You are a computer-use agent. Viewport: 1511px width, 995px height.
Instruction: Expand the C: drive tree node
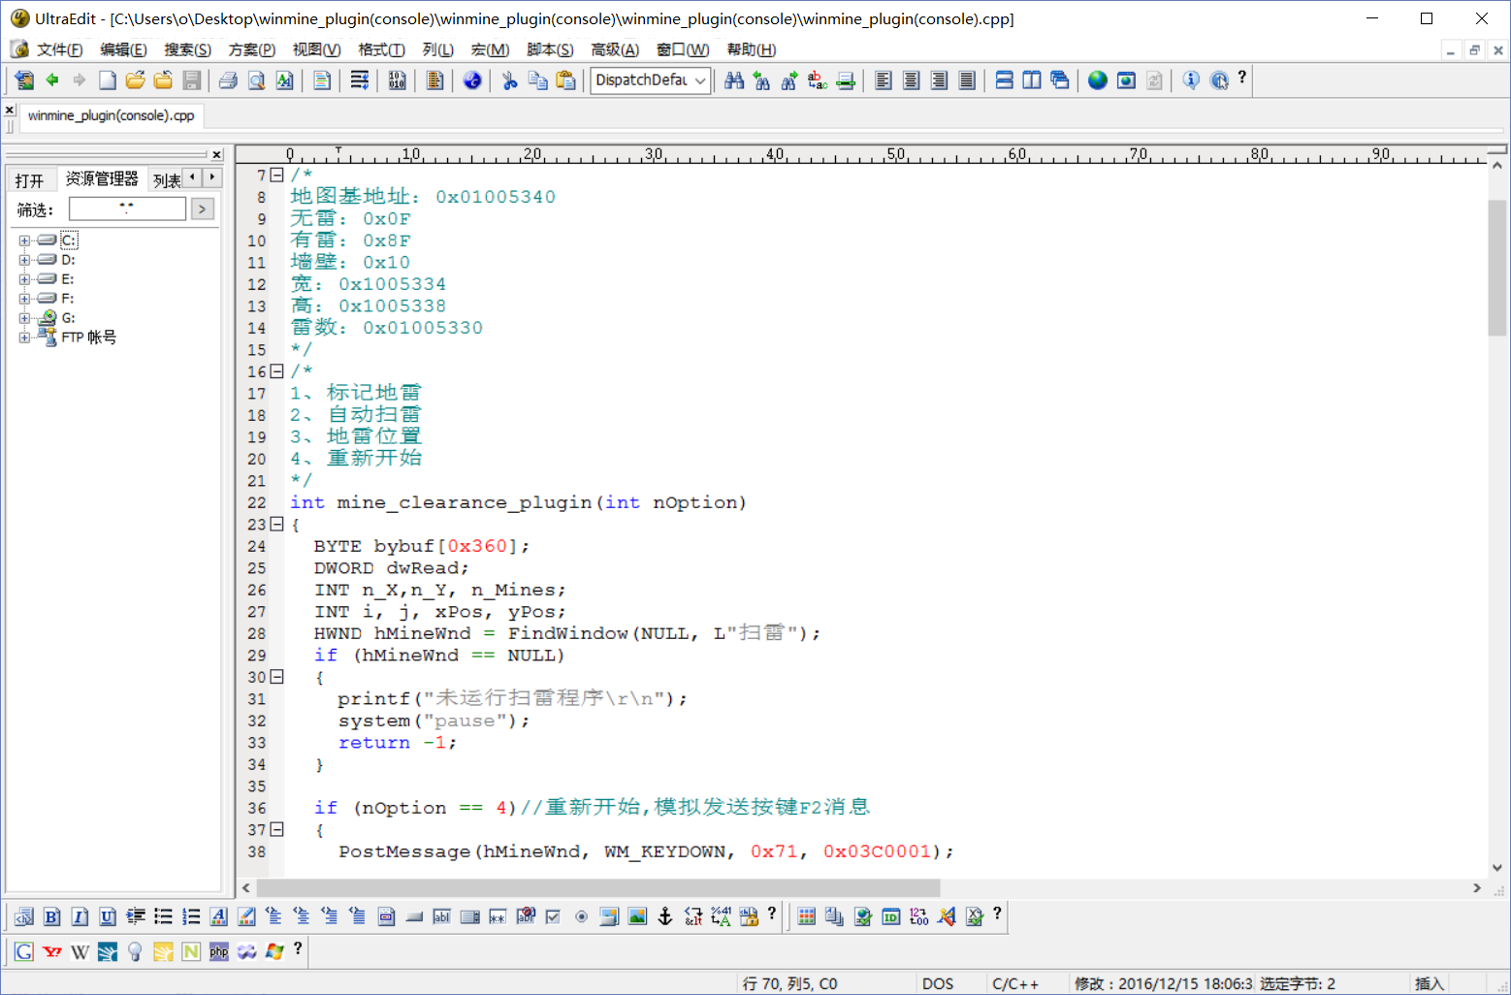point(24,241)
